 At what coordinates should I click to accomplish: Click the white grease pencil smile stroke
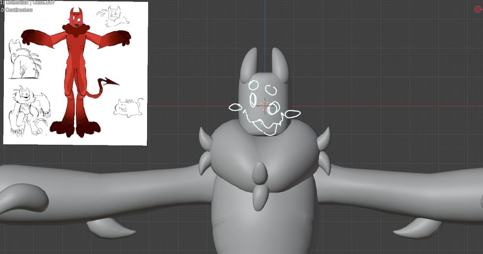point(264,124)
